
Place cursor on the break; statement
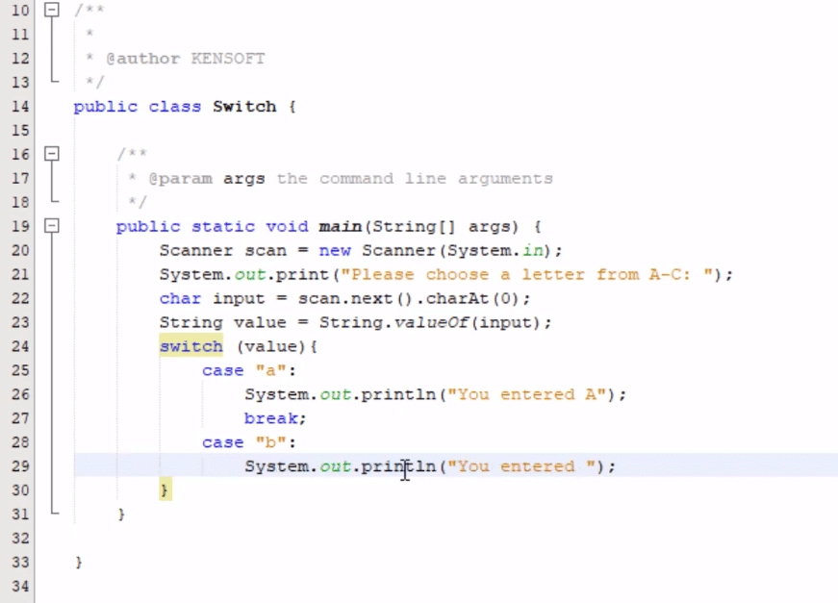point(274,418)
